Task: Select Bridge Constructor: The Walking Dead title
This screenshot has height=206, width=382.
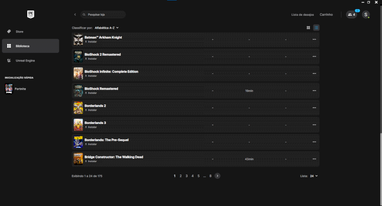Action: (x=114, y=157)
